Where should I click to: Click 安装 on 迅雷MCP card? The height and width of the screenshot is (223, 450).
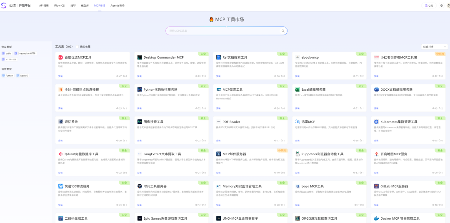(x=297, y=141)
